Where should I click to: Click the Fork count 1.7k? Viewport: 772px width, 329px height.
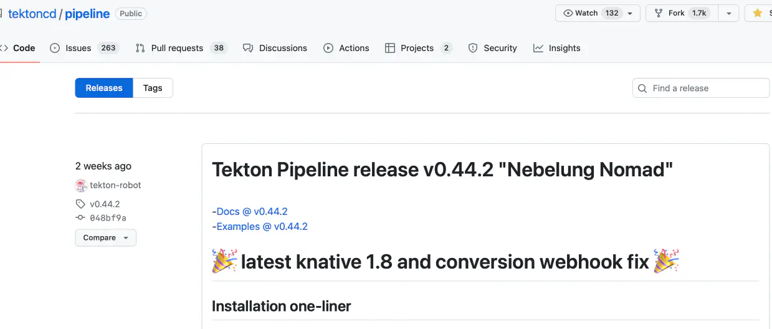(x=699, y=13)
